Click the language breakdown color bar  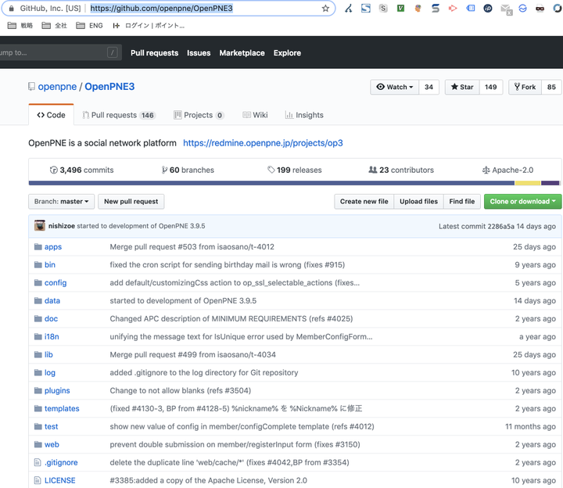pos(294,183)
